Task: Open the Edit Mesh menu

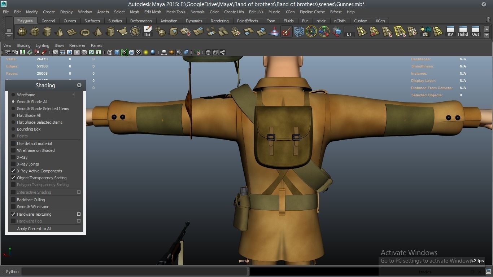Action: [x=153, y=12]
